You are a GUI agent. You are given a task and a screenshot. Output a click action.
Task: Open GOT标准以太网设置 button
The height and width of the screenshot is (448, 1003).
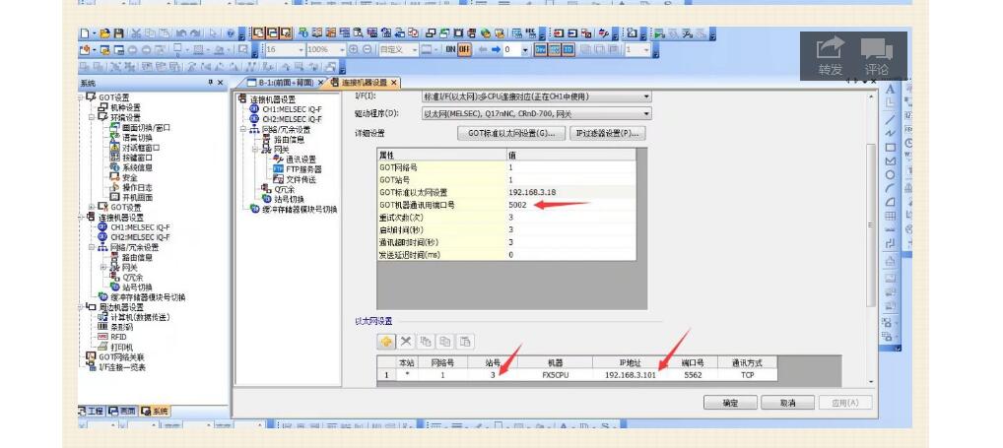510,133
